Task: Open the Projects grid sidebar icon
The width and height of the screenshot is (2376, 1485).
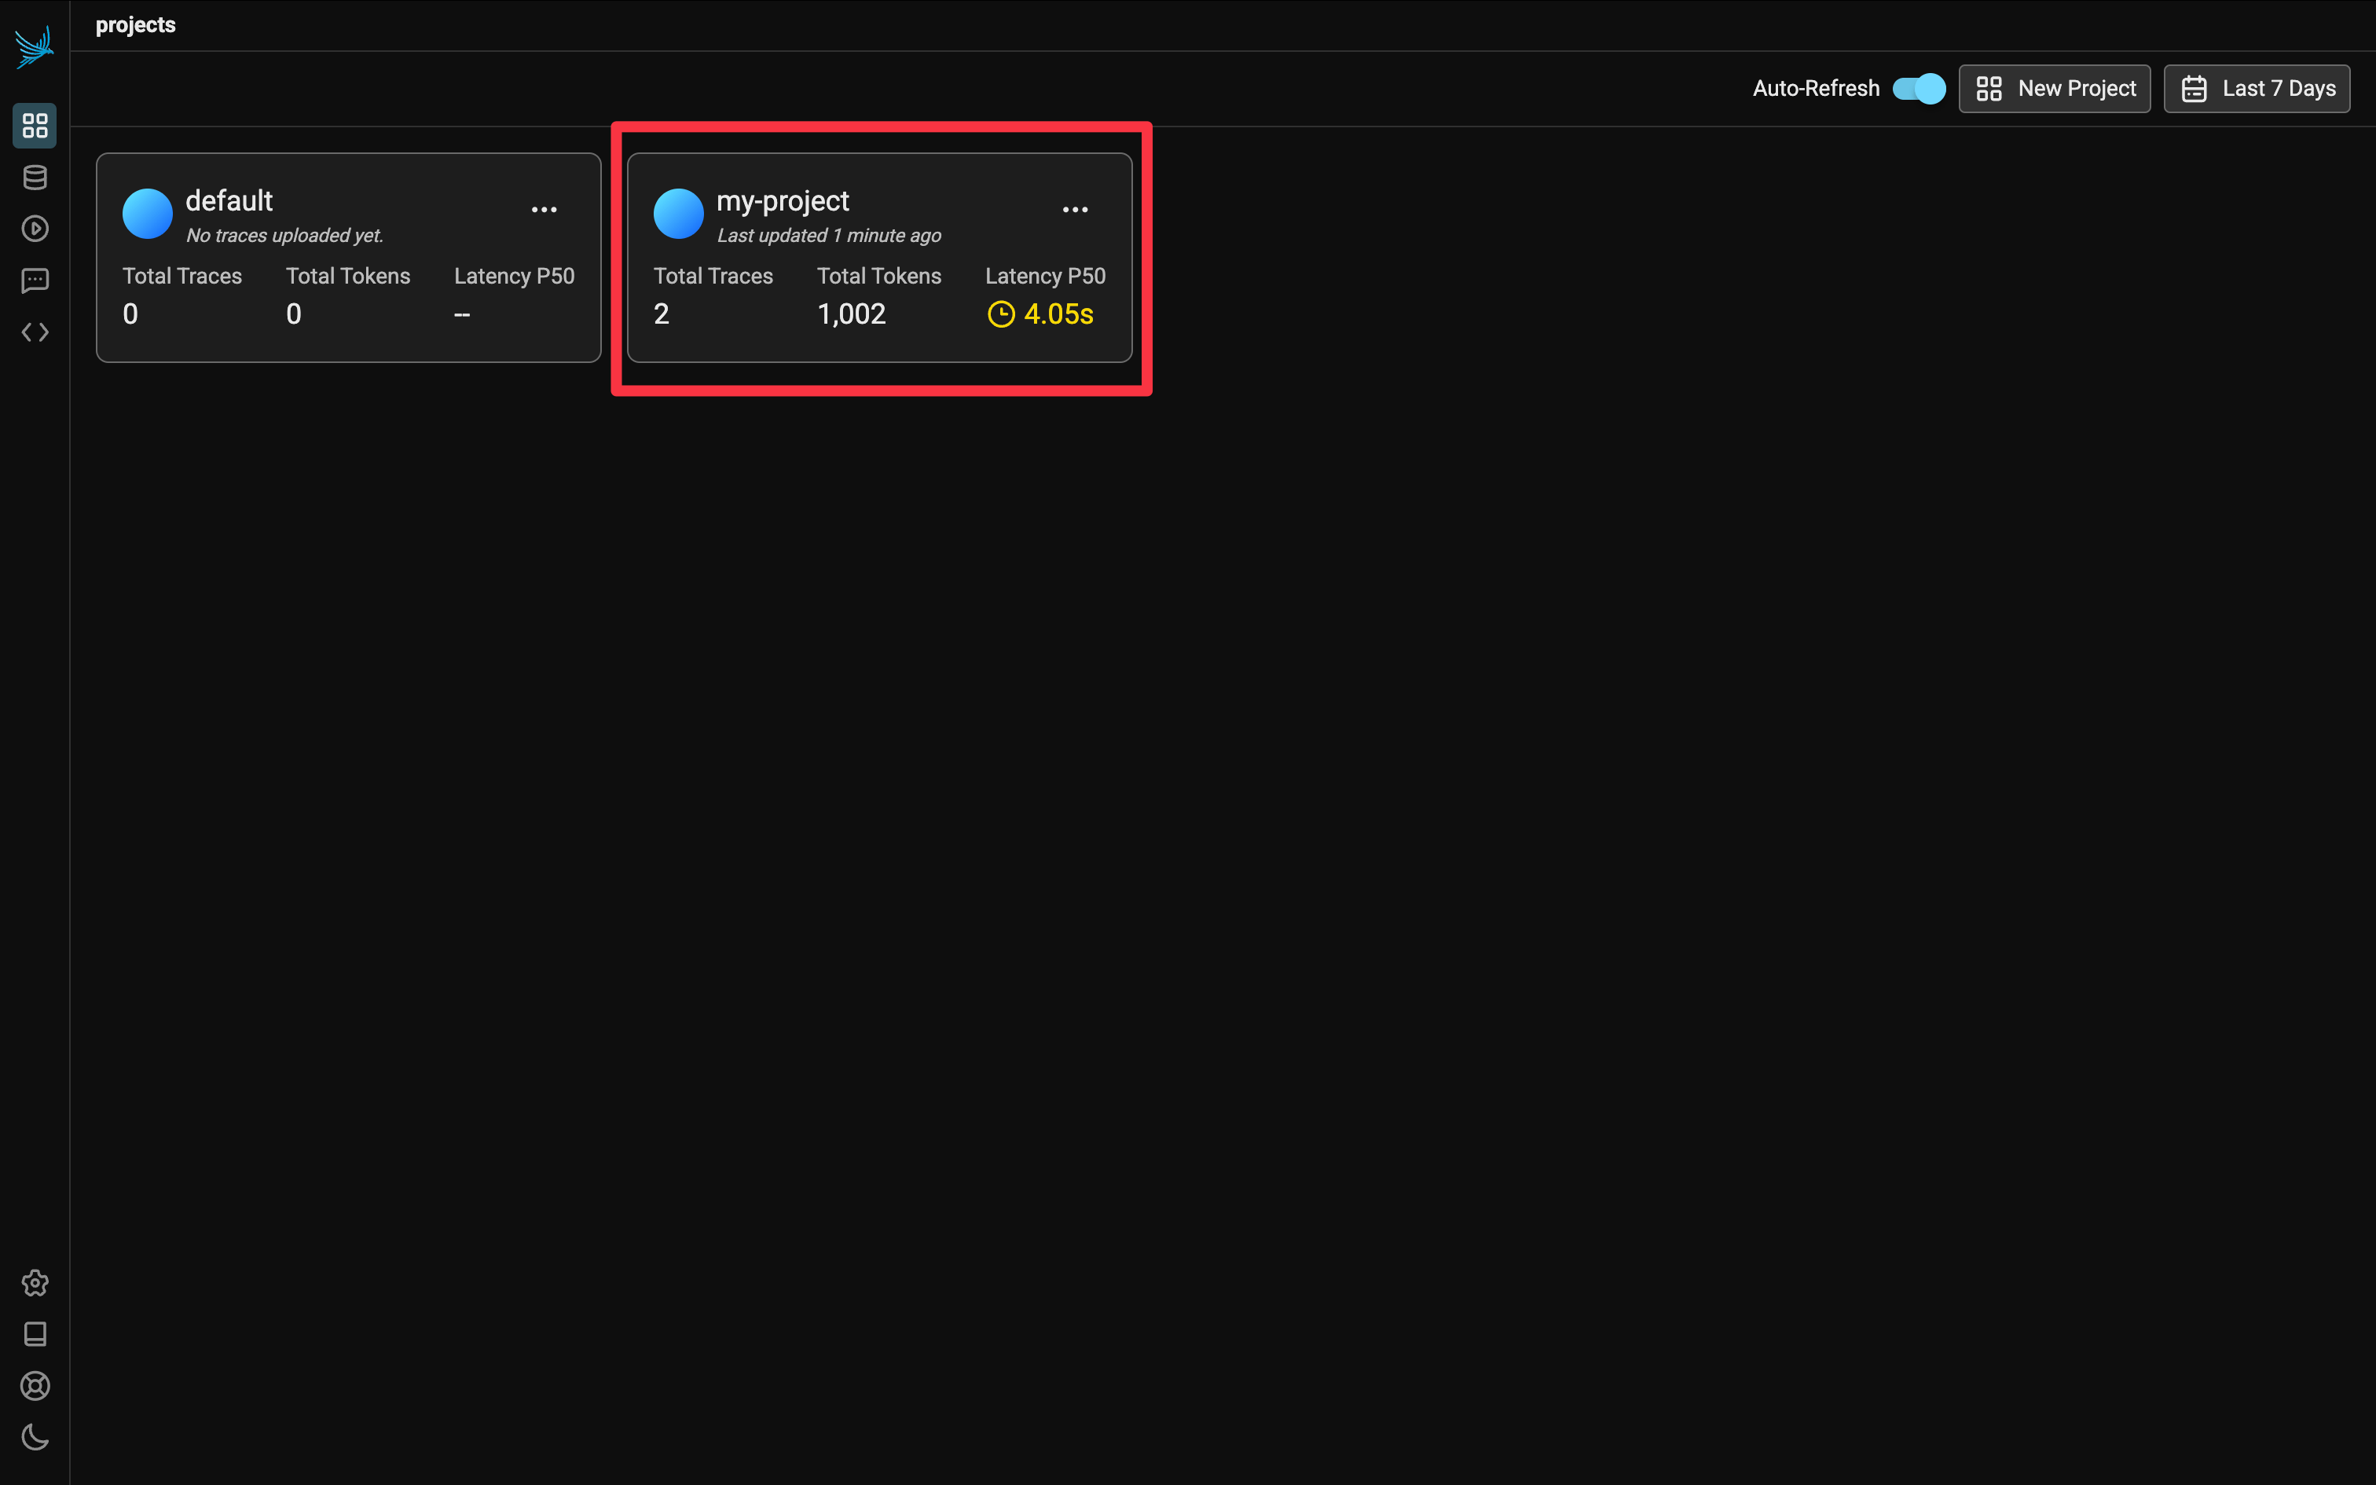Action: [x=35, y=126]
